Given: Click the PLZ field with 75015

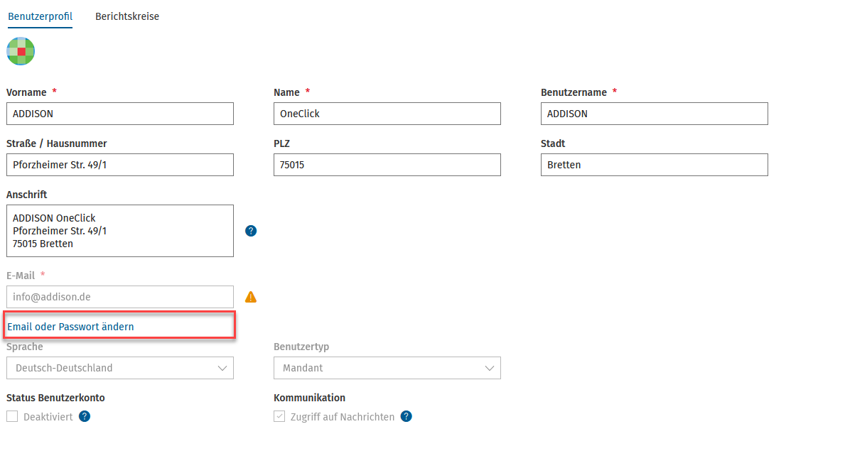Looking at the screenshot, I should [387, 165].
